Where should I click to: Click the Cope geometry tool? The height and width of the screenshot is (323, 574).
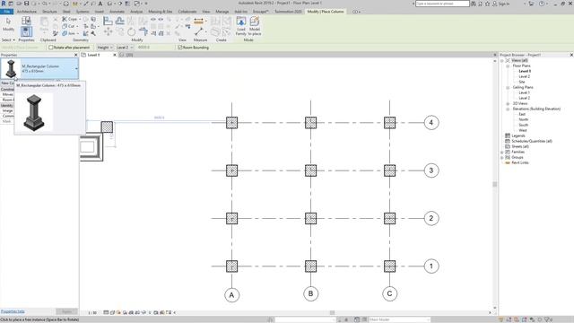70,19
